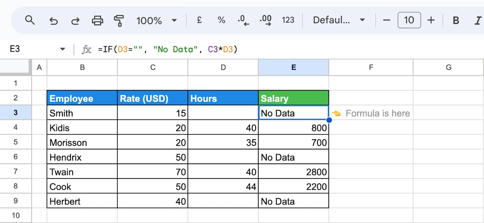Select row 6 header

click(x=16, y=157)
